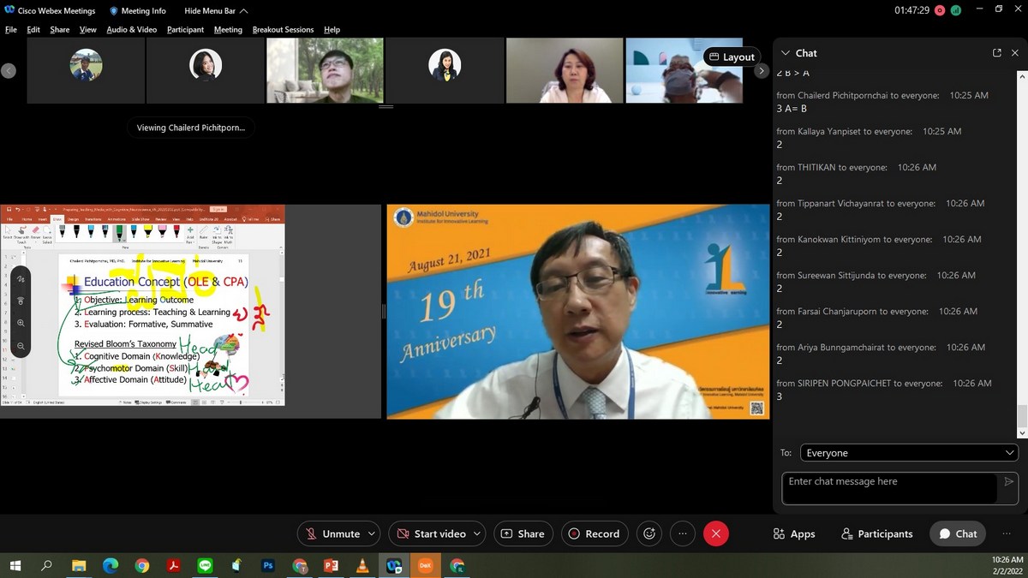The image size is (1028, 578).
Task: Open the reactions emoji button
Action: (x=649, y=533)
